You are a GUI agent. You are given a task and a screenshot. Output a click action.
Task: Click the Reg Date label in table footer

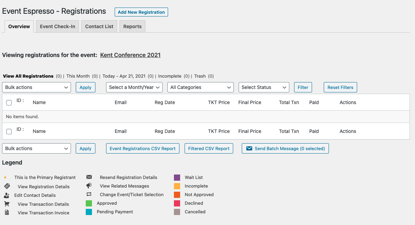(x=165, y=131)
